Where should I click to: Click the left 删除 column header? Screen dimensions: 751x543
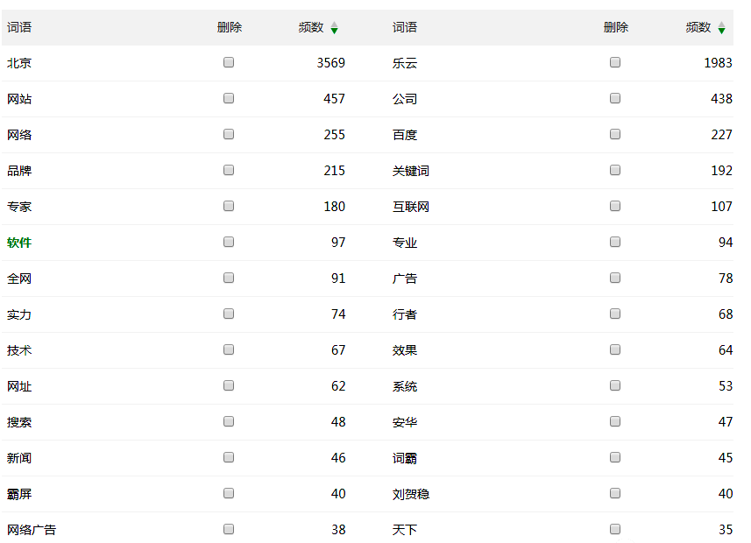[230, 27]
